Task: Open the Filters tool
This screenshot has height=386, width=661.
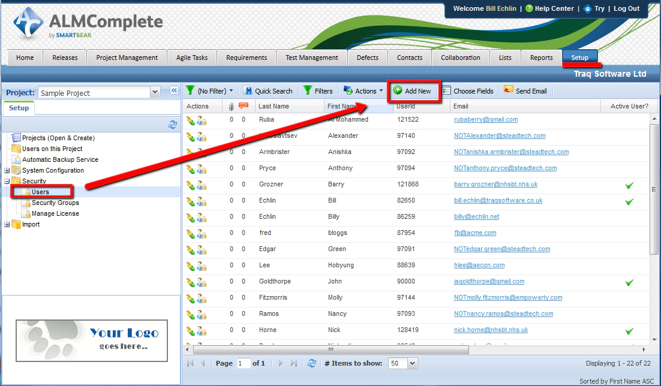Action: (x=319, y=91)
